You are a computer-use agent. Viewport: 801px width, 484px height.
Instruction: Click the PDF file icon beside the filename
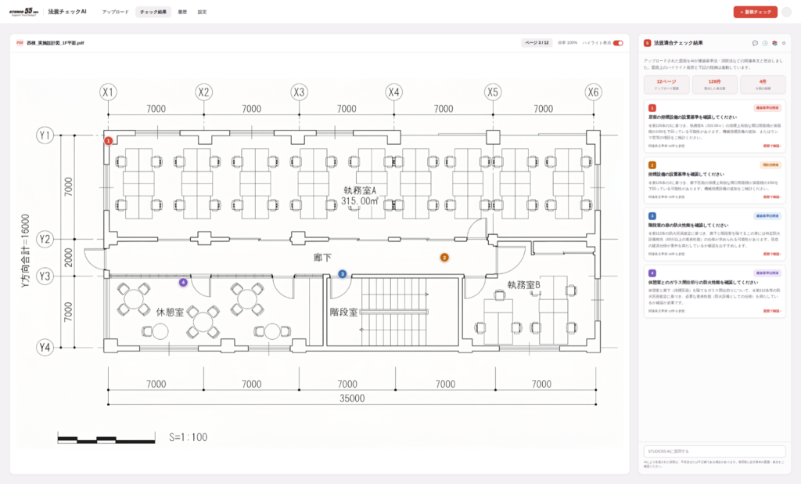click(20, 43)
